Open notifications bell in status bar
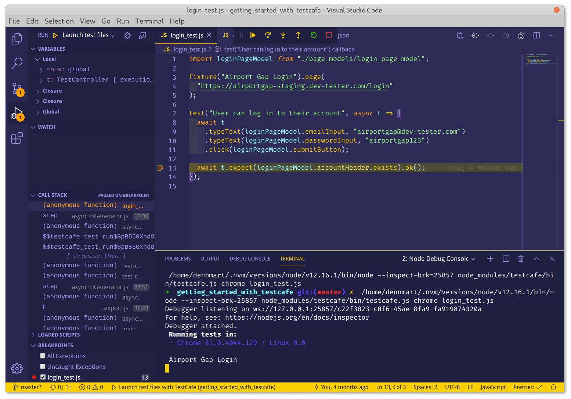Screen dimensions: 571x399 (553, 387)
